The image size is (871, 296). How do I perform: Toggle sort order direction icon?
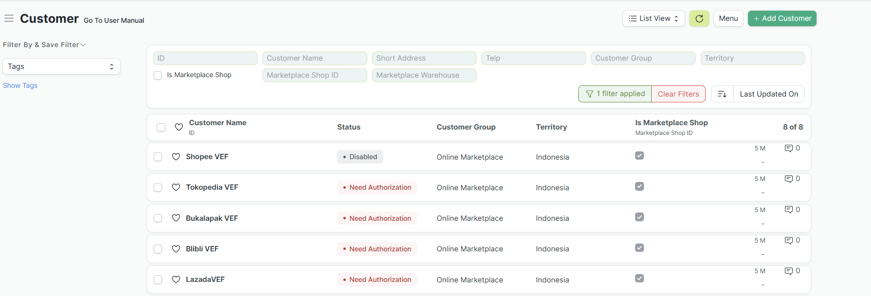(x=722, y=94)
